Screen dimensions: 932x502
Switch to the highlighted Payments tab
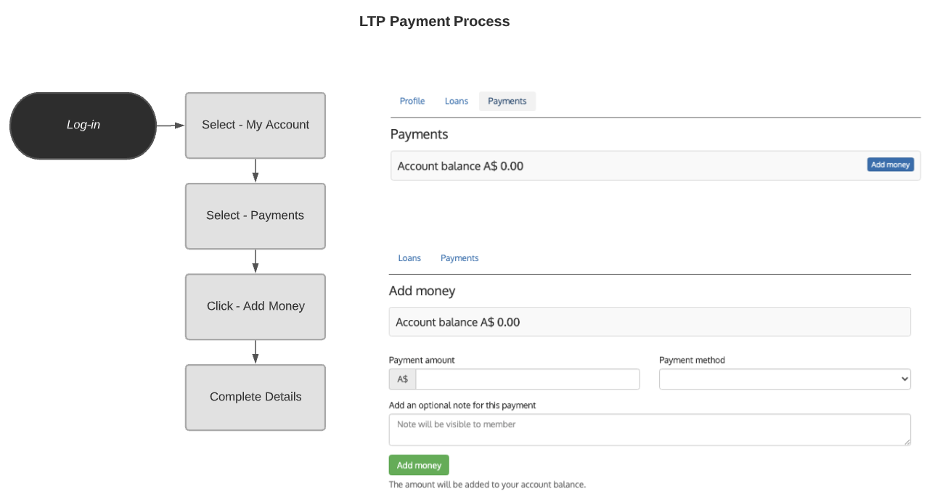[x=507, y=102]
